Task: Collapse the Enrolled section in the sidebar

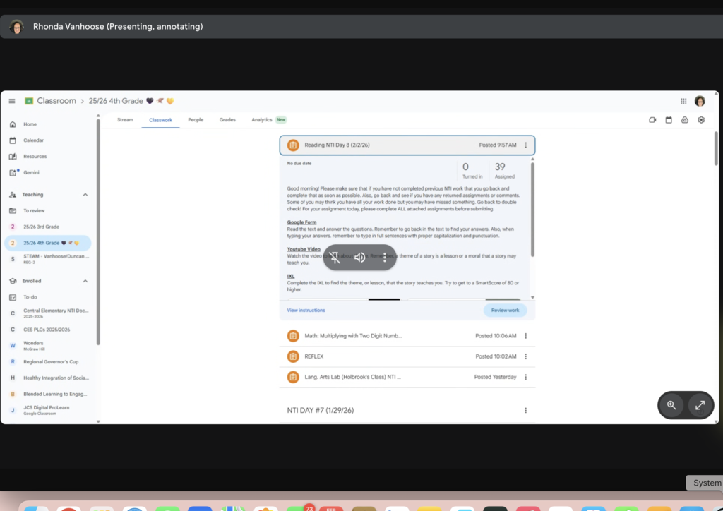Action: [x=85, y=281]
